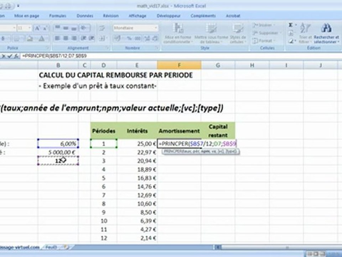The height and width of the screenshot is (257, 342).
Task: Open Rechercher et sélectionner
Action: point(326,33)
